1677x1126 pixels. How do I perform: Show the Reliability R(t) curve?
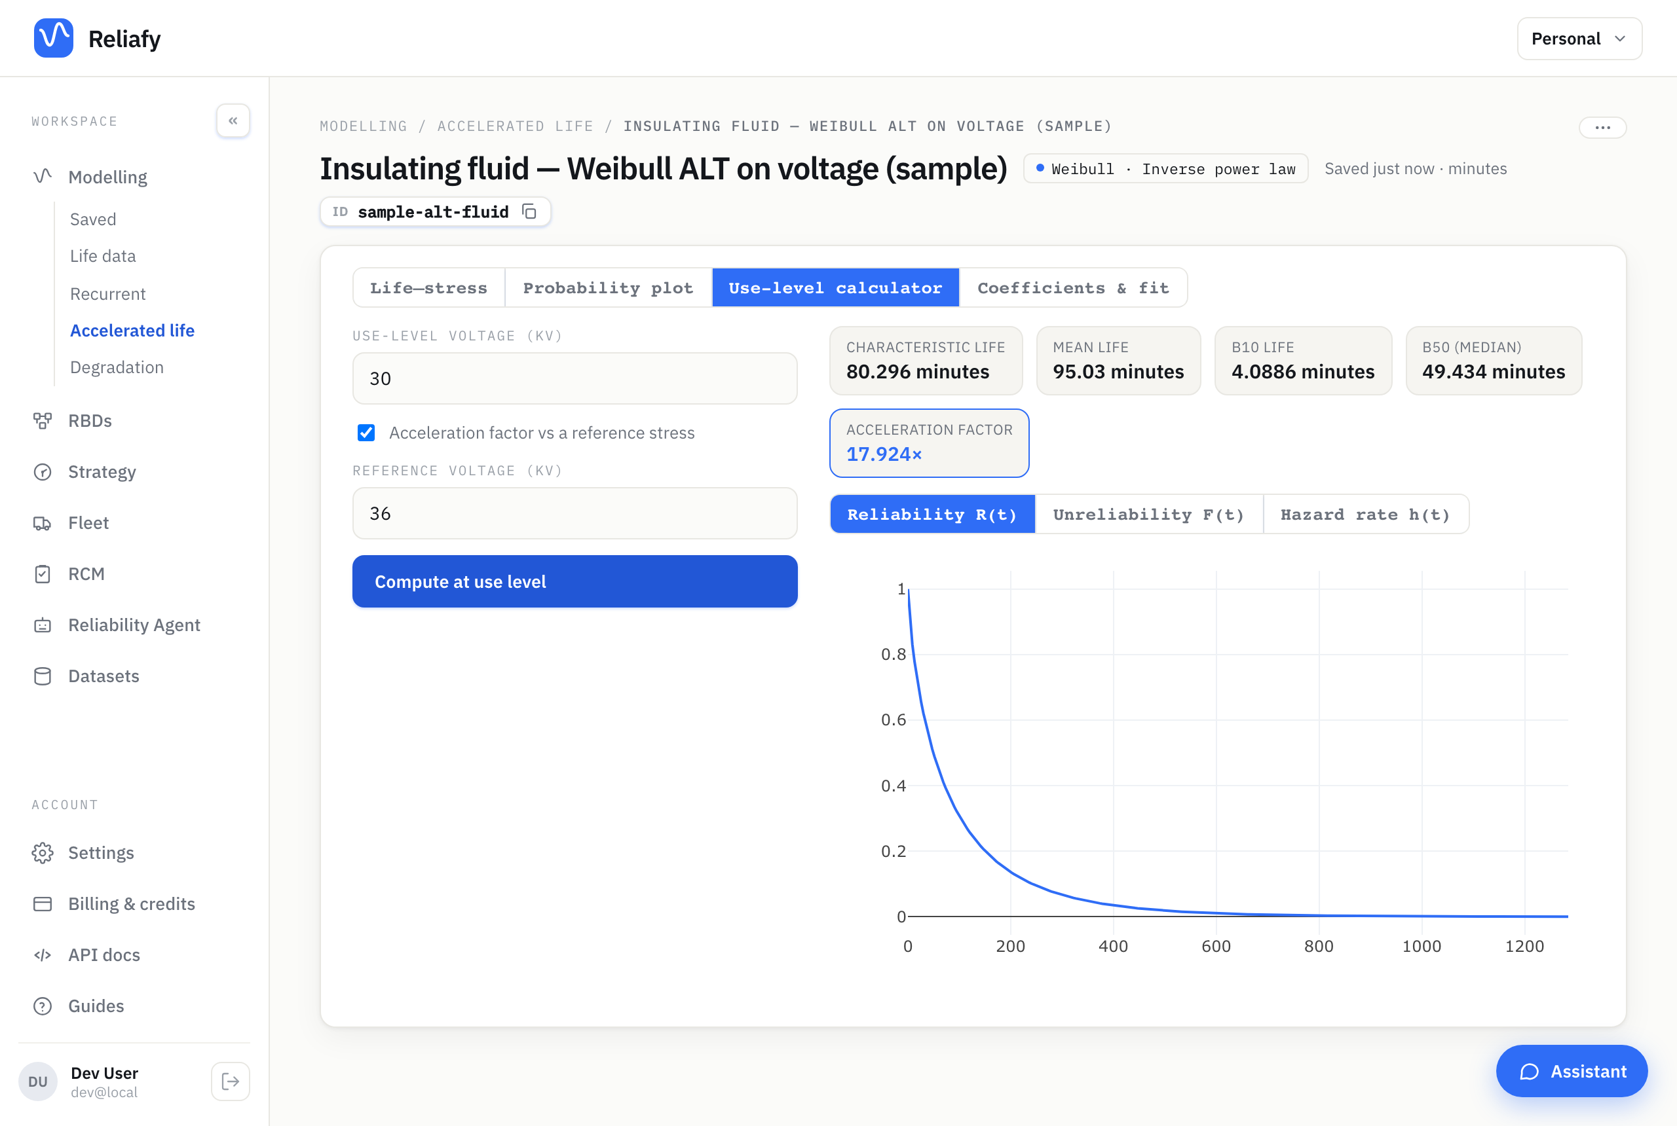(x=933, y=514)
